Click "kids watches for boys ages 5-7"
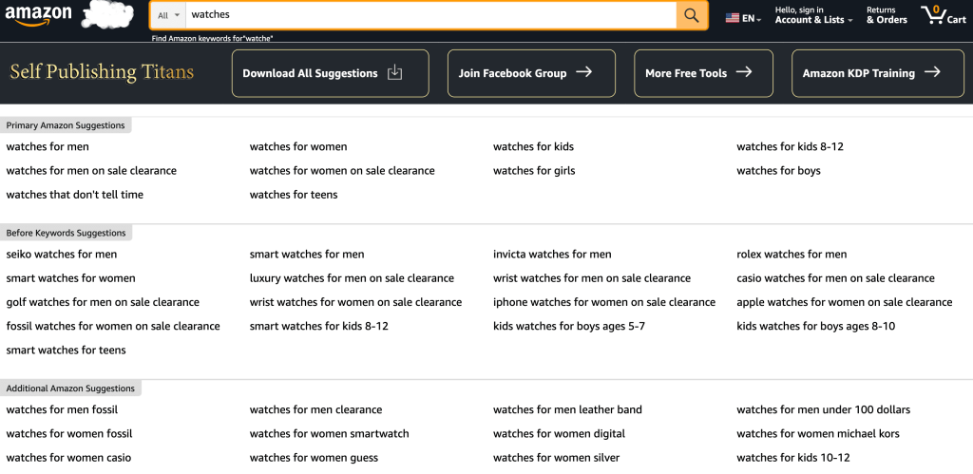Screen dimensions: 973x474 (569, 327)
